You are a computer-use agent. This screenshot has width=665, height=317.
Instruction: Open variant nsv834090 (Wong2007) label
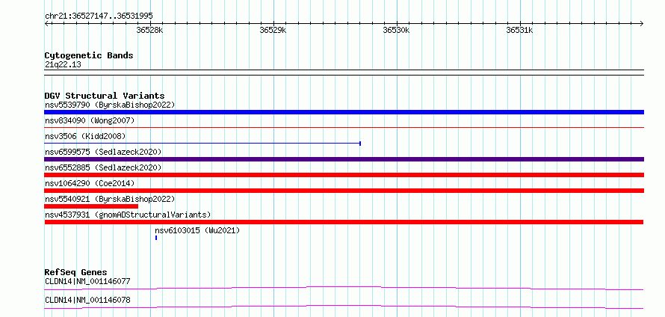coord(90,121)
